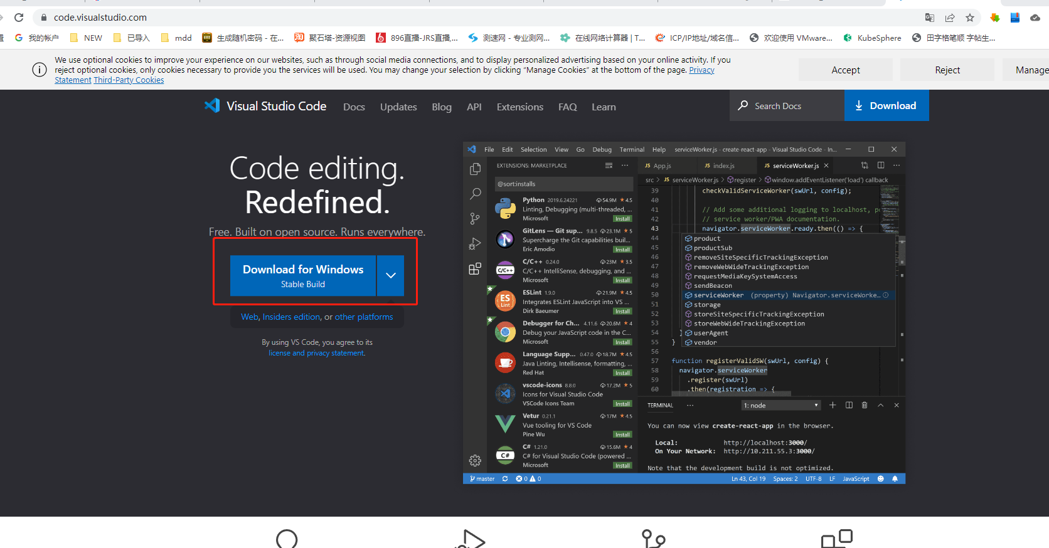Open the FAQ nav item
This screenshot has height=548, width=1049.
coord(568,107)
